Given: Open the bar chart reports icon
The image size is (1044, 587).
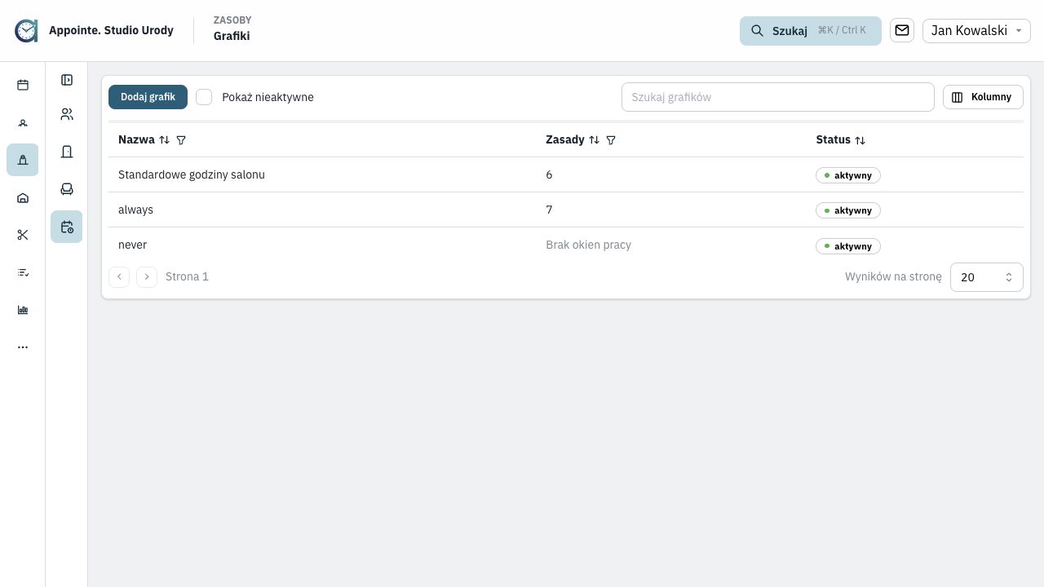Looking at the screenshot, I should tap(23, 310).
